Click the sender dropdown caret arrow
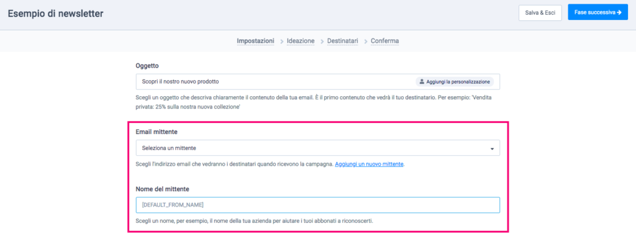 [492, 149]
